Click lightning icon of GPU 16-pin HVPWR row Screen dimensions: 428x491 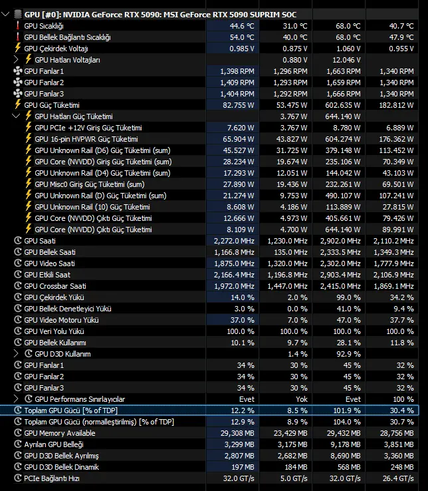click(x=28, y=138)
